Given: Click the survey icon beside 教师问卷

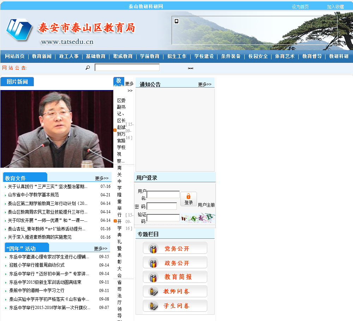Looking at the screenshot, I should pos(154,292).
